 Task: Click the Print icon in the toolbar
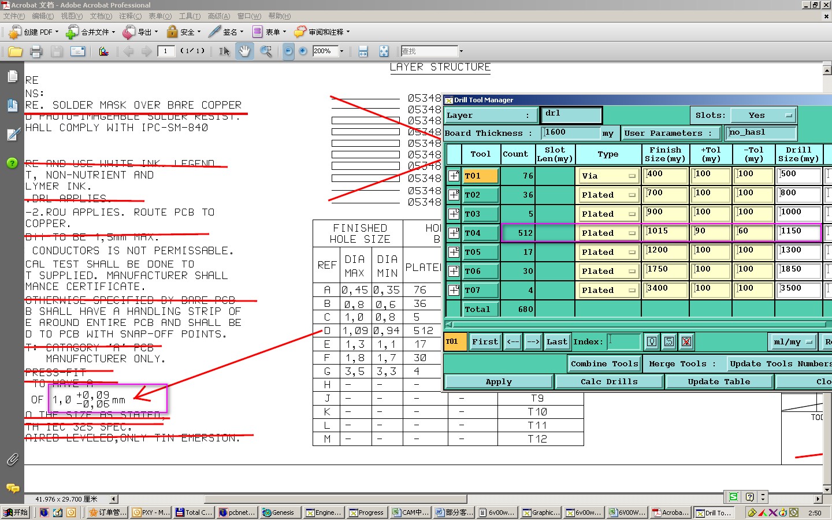[x=36, y=51]
